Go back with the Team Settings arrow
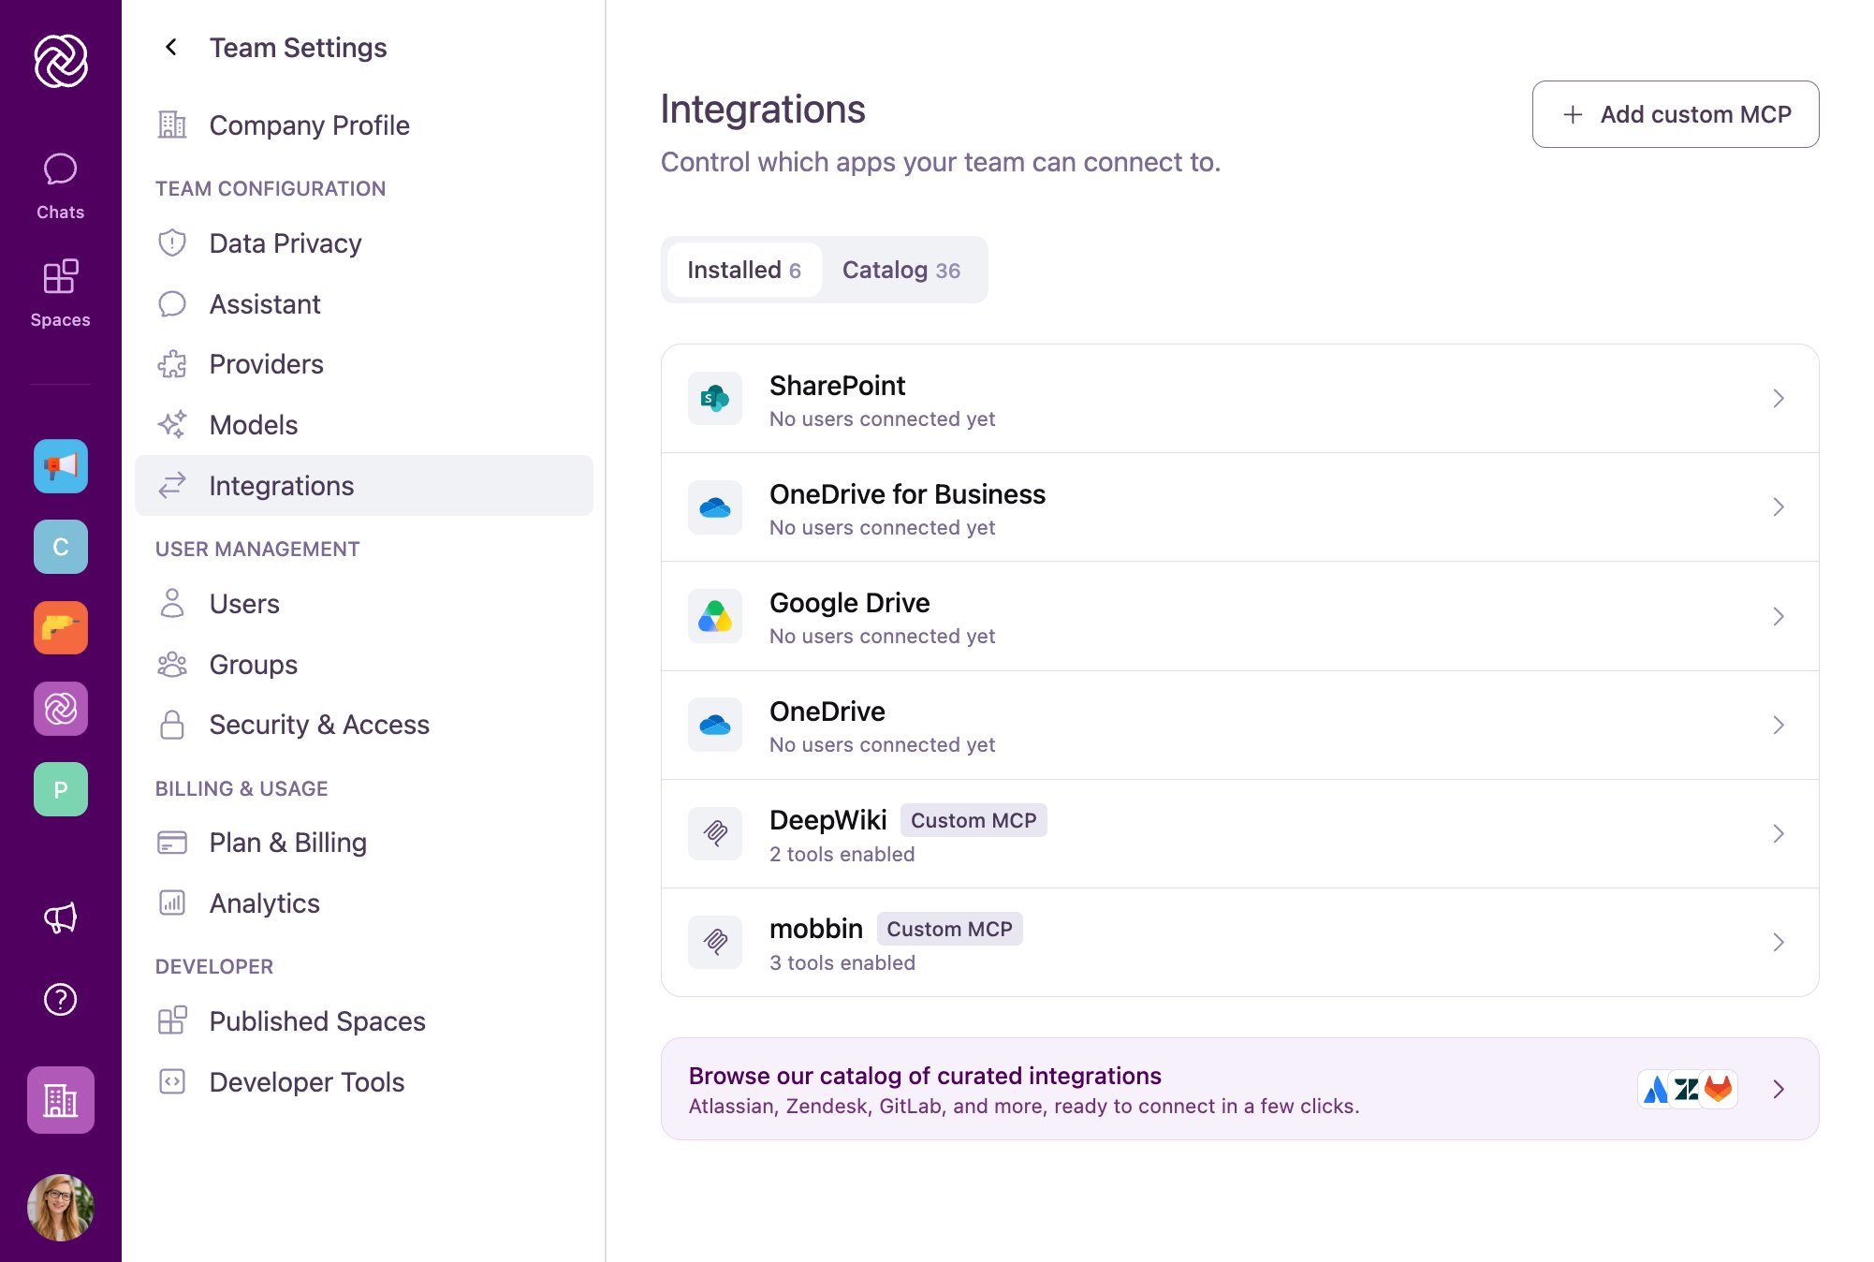Screen dimensions: 1874x1262 click(171, 47)
